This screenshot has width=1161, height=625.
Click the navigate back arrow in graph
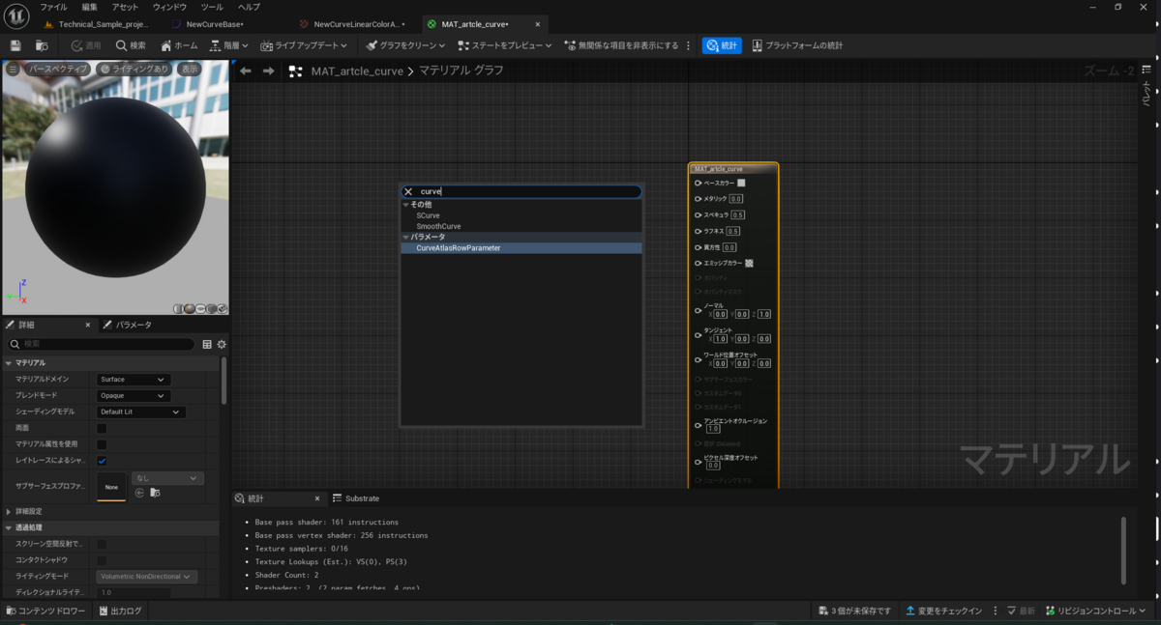coord(246,71)
